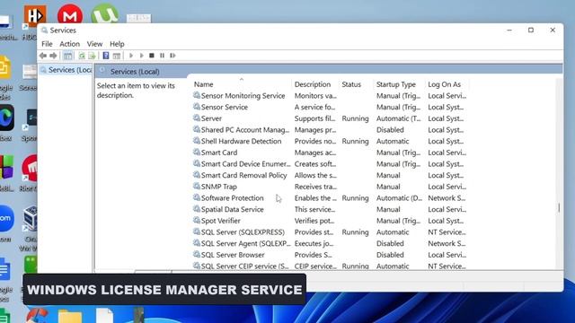Viewport: 575px width, 323px height.
Task: Click the gear icon beside Sensor Service
Action: [197, 107]
